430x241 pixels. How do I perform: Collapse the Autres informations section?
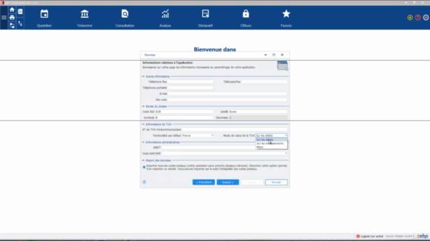(143, 76)
